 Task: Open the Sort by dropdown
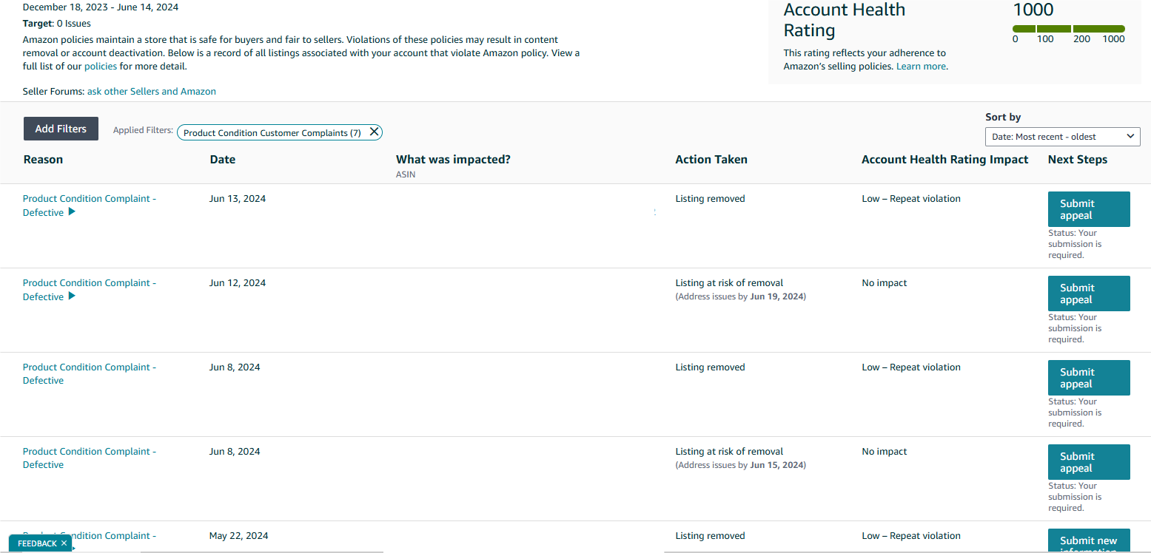[x=1062, y=137]
